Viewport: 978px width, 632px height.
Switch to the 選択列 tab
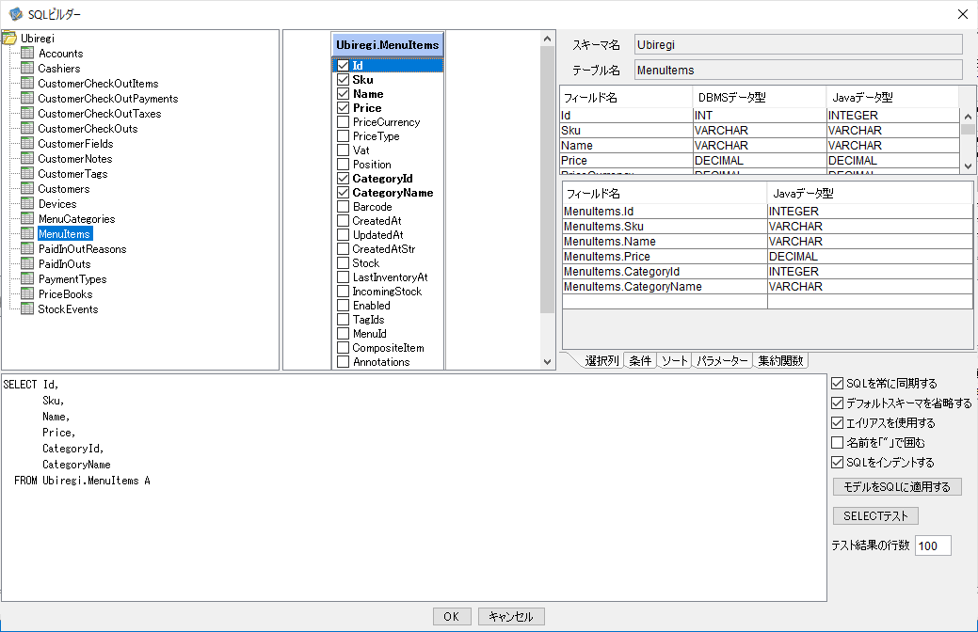pos(601,361)
